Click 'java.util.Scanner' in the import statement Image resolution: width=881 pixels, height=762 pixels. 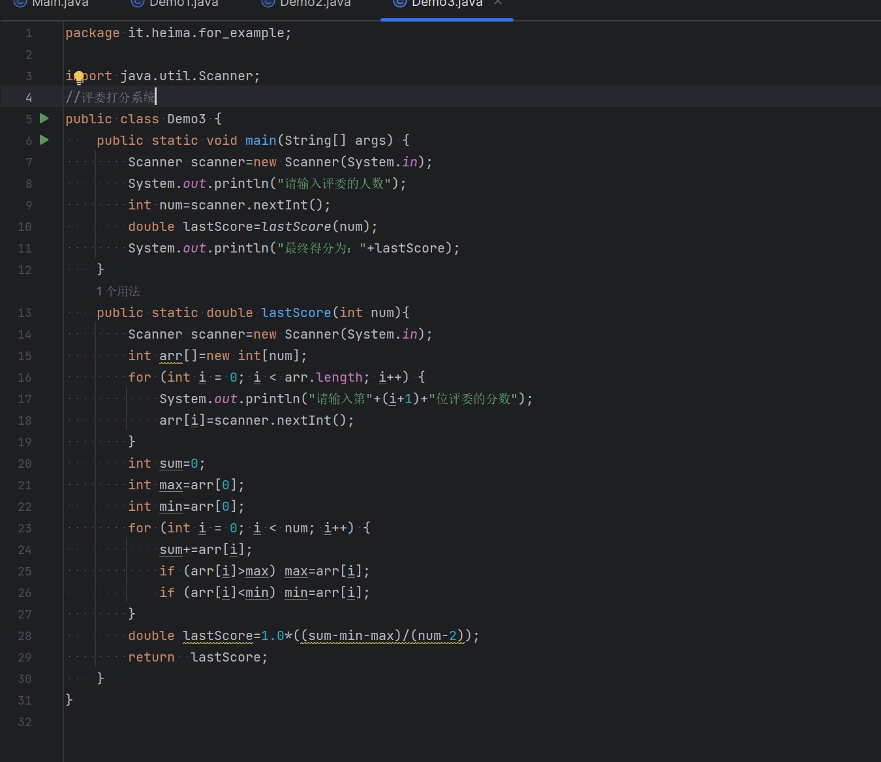point(187,76)
